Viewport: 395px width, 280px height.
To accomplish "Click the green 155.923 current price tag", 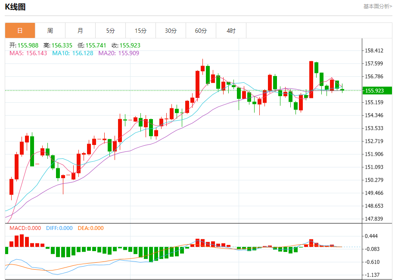I will 377,91.
